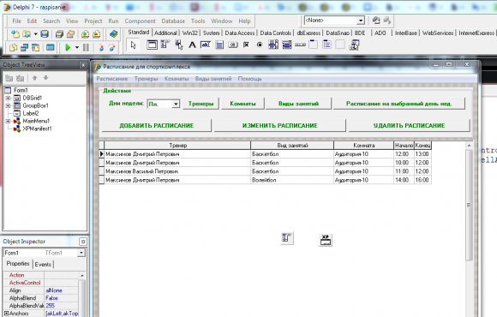Expand the GroupBox1 tree node
Image resolution: width=497 pixels, height=317 pixels.
(8, 105)
